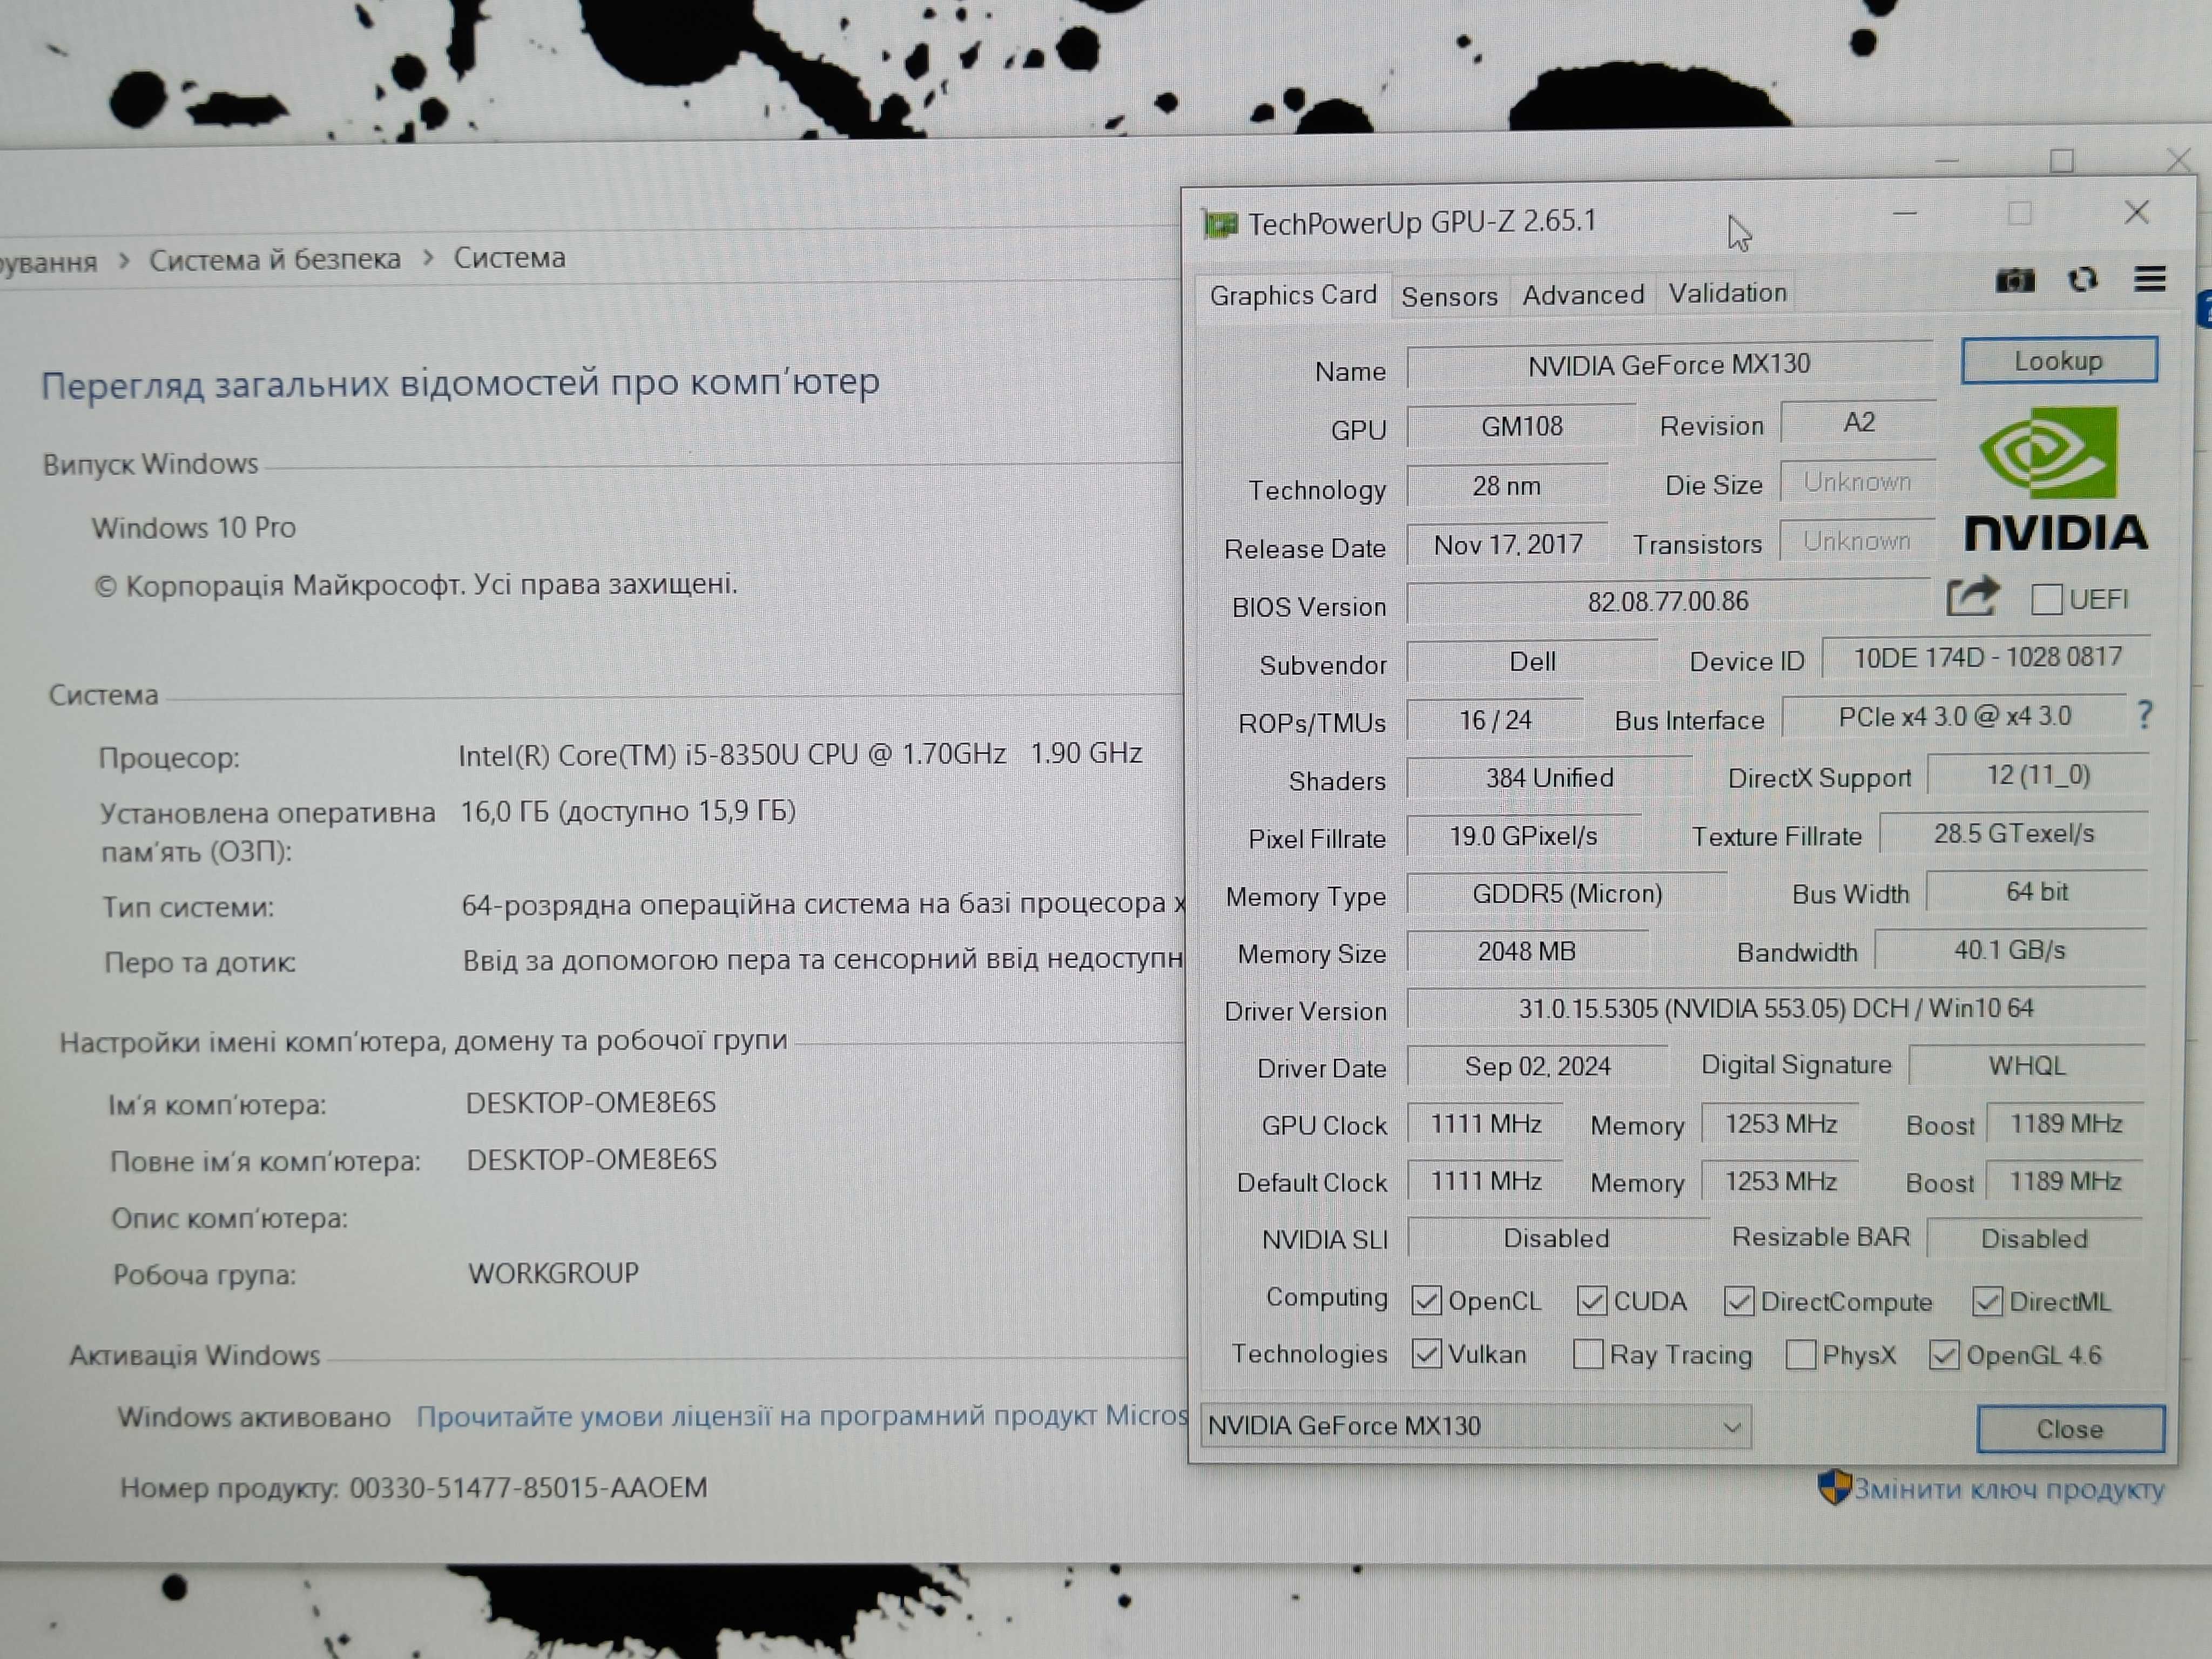This screenshot has width=2212, height=1659.
Task: Click the BIOS Version field
Action: 1668,602
